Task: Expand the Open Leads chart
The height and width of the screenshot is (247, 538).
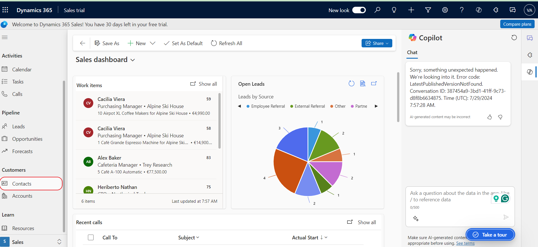Action: coord(374,83)
